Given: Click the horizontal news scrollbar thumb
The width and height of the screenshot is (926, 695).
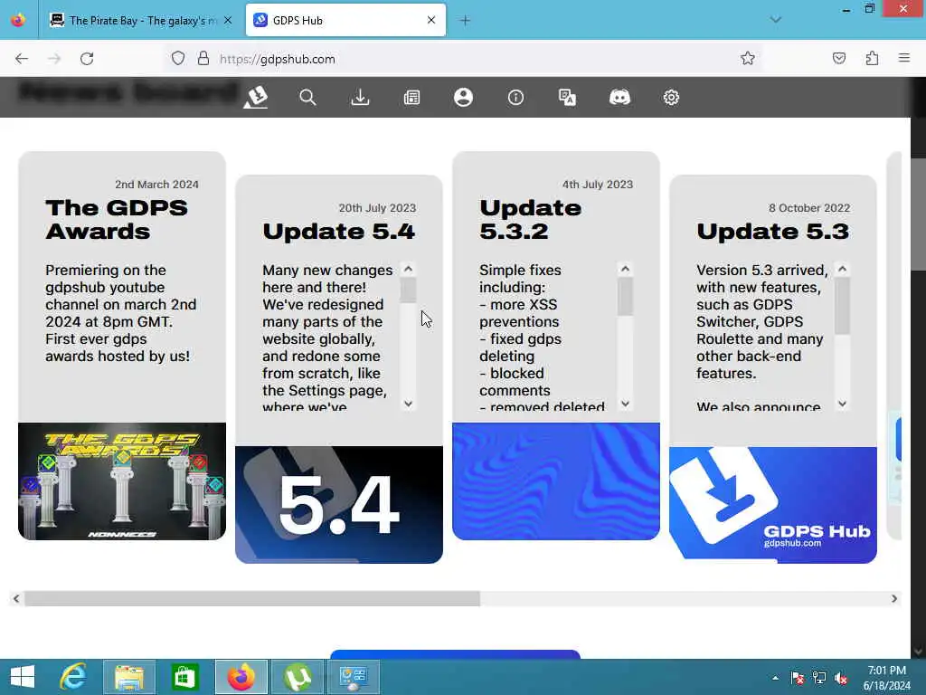Looking at the screenshot, I should click(252, 599).
